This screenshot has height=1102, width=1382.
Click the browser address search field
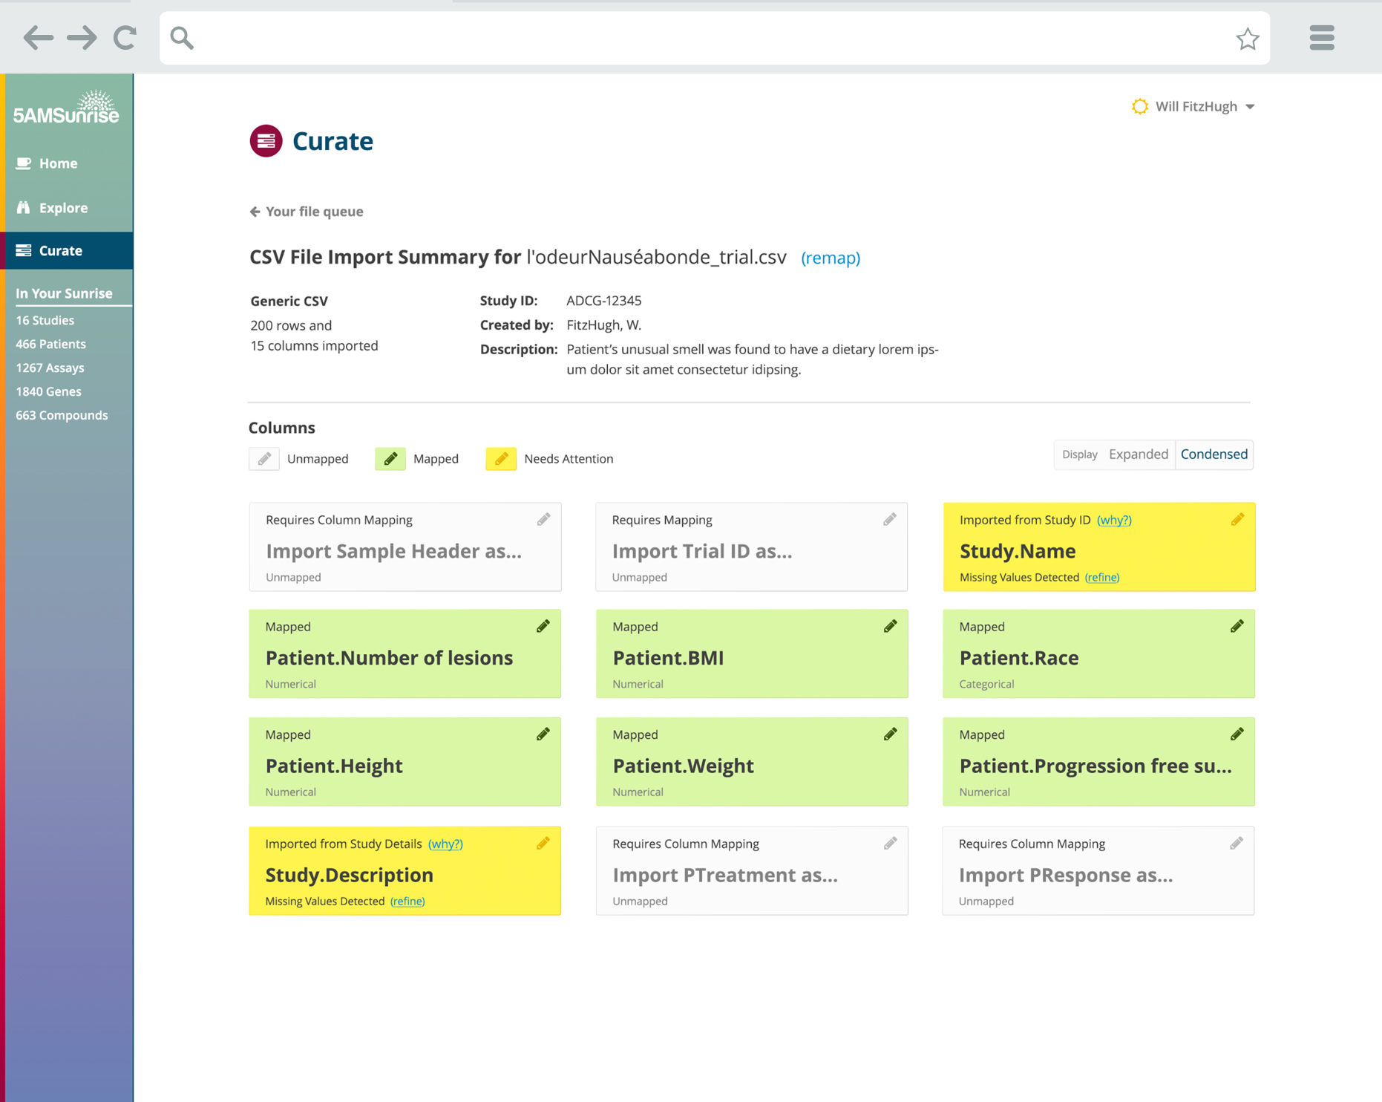click(705, 38)
